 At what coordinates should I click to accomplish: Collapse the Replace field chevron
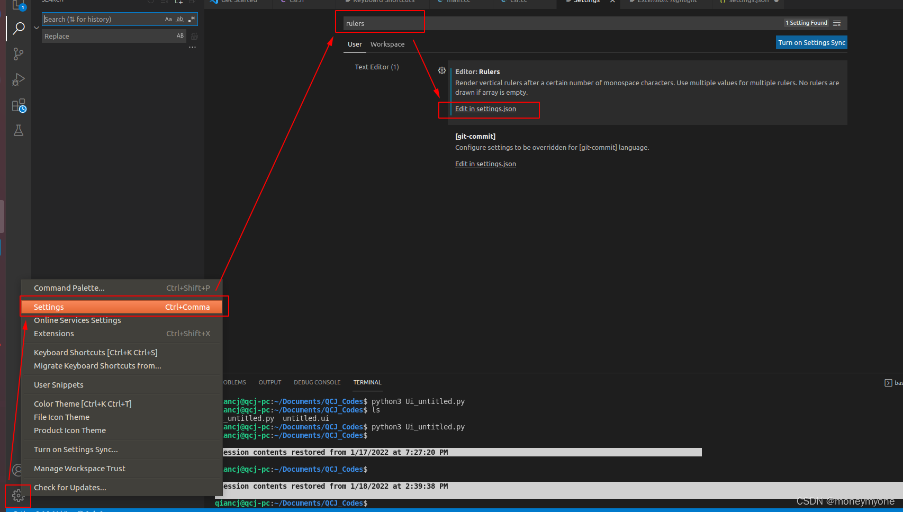point(37,28)
